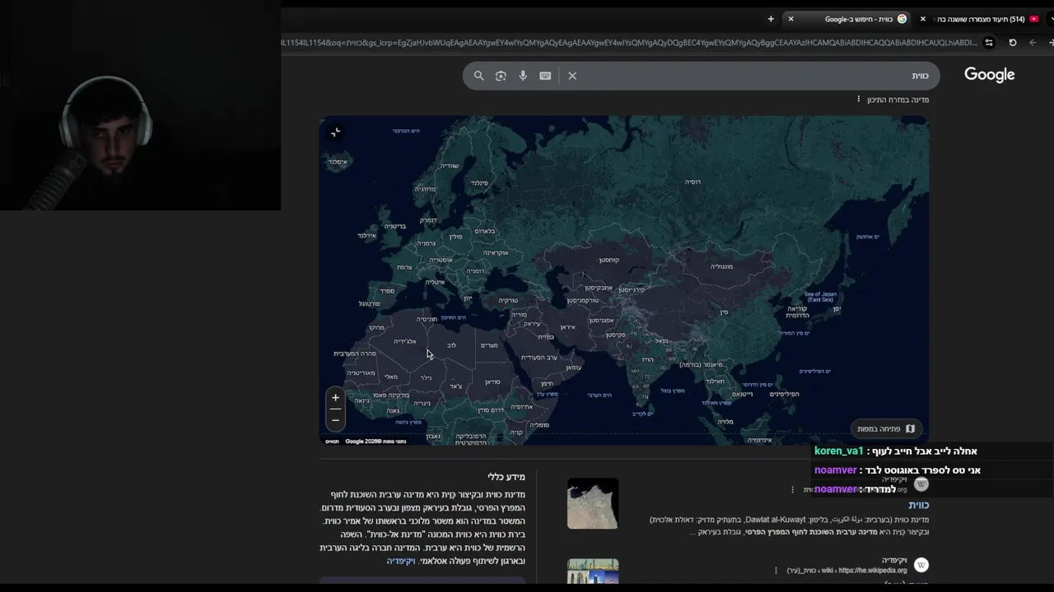This screenshot has width=1054, height=592.
Task: Start voice search with microphone icon
Action: (x=523, y=76)
